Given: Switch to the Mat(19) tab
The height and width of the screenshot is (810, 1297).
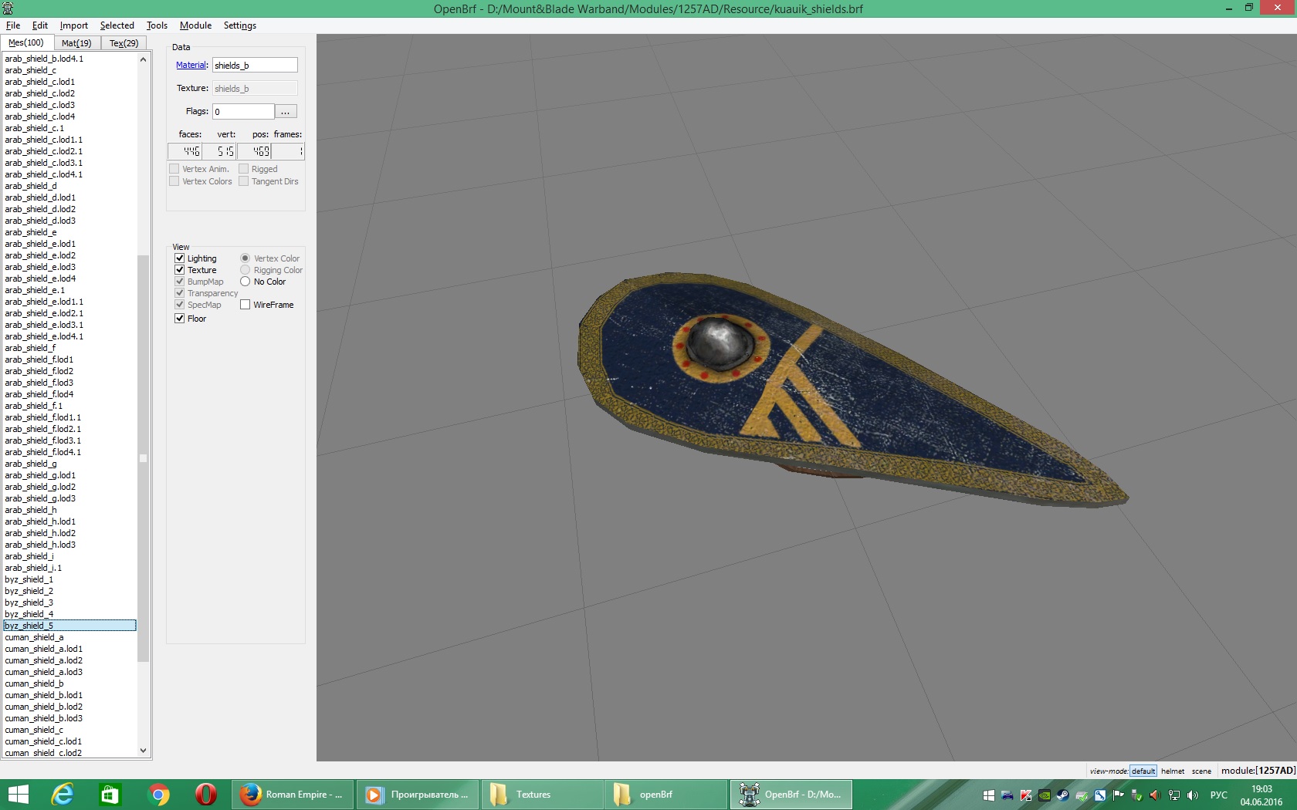Looking at the screenshot, I should point(76,43).
